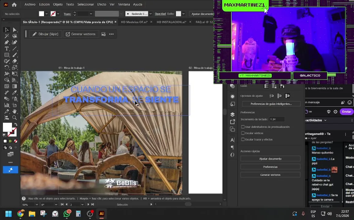Select the Column Graph tool
The height and width of the screenshot is (220, 354).
(6, 105)
